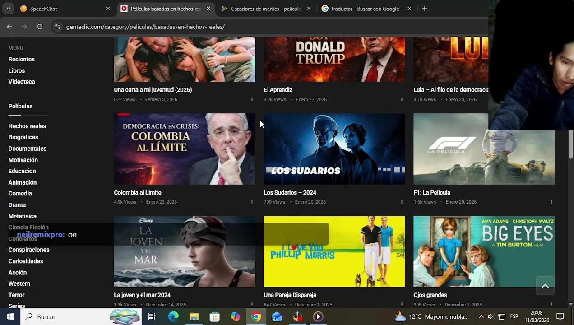Open options menu for Una carta a mi juventud
Screen dimensions: 574x325
click(252, 99)
